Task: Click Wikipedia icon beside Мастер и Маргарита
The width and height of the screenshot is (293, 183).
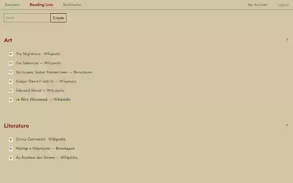Action: 11,149
